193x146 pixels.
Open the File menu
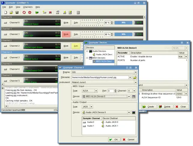click(4, 7)
